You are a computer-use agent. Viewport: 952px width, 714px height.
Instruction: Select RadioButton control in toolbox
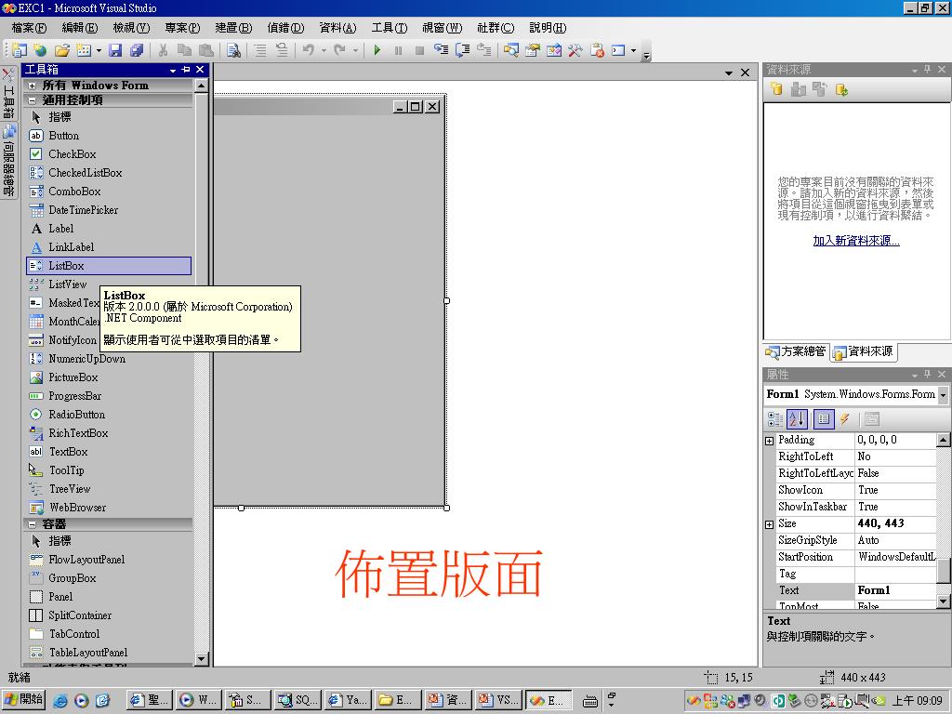(x=110, y=415)
